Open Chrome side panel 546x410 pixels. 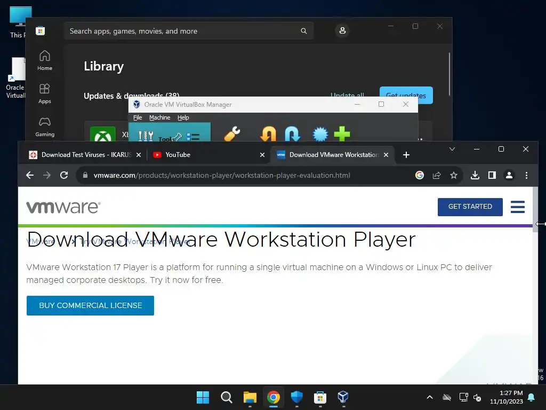point(492,175)
